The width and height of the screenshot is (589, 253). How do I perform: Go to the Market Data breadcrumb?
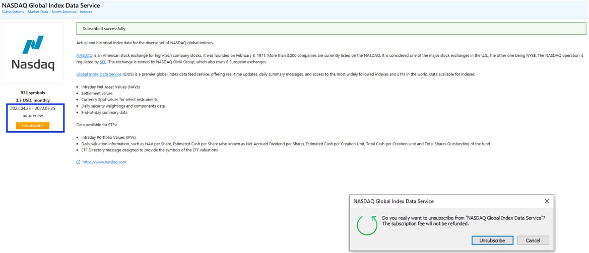[x=38, y=12]
